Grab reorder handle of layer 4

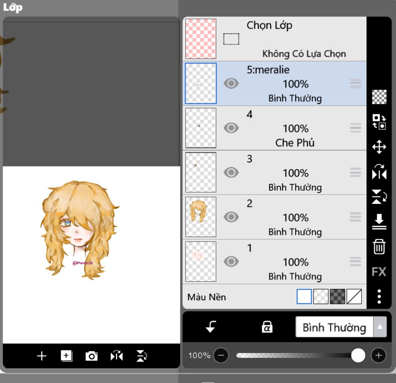(355, 128)
